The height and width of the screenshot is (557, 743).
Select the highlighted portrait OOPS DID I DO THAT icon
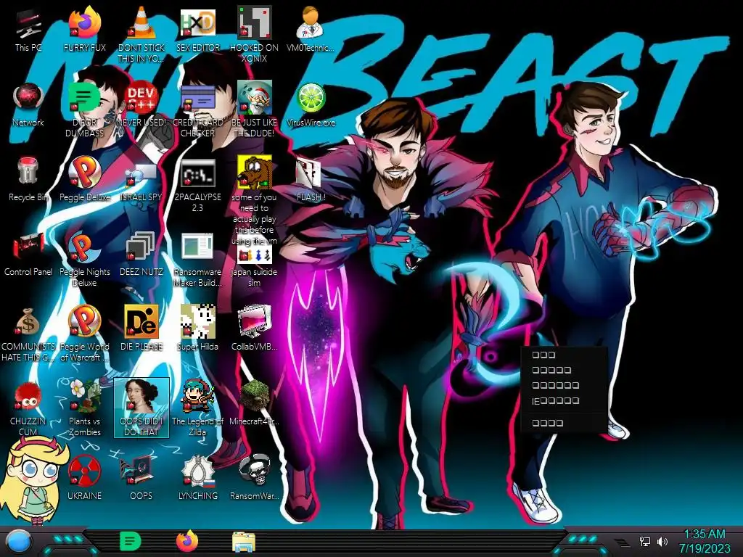coord(141,408)
